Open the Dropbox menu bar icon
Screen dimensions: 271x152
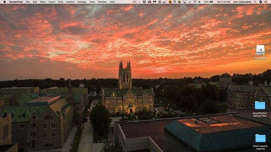[x=144, y=2]
